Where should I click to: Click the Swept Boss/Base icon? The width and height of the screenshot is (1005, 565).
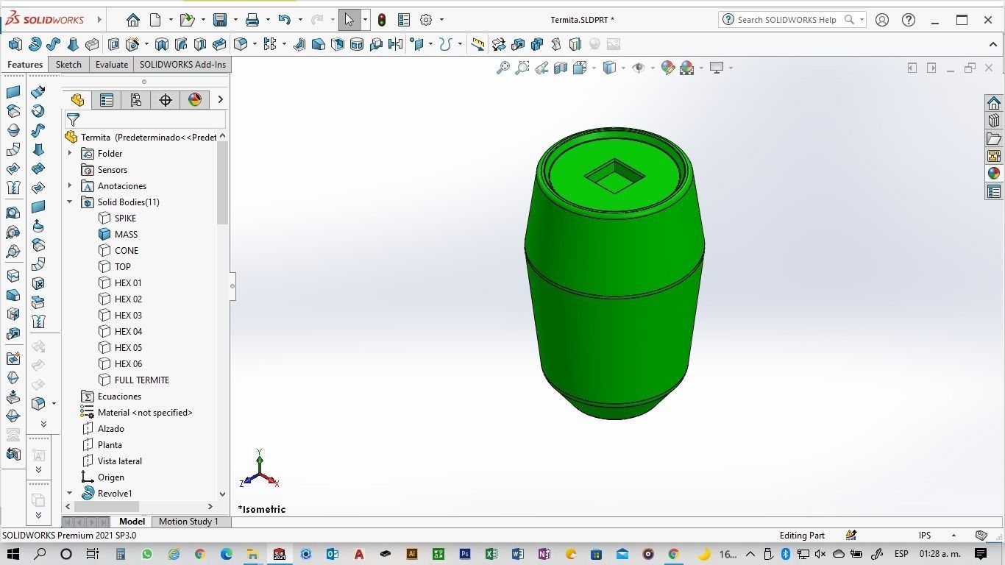(x=53, y=44)
